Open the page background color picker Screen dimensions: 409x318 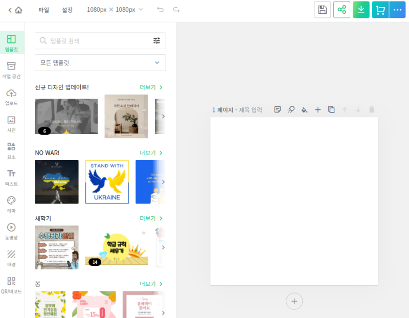coord(304,109)
